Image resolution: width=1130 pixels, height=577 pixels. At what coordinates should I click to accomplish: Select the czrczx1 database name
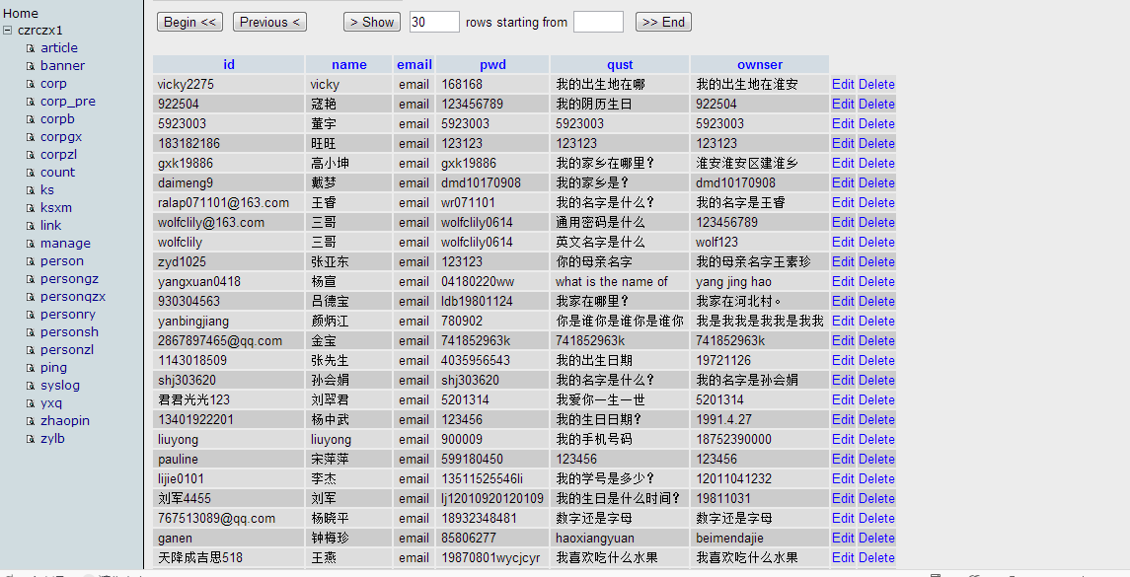(40, 31)
